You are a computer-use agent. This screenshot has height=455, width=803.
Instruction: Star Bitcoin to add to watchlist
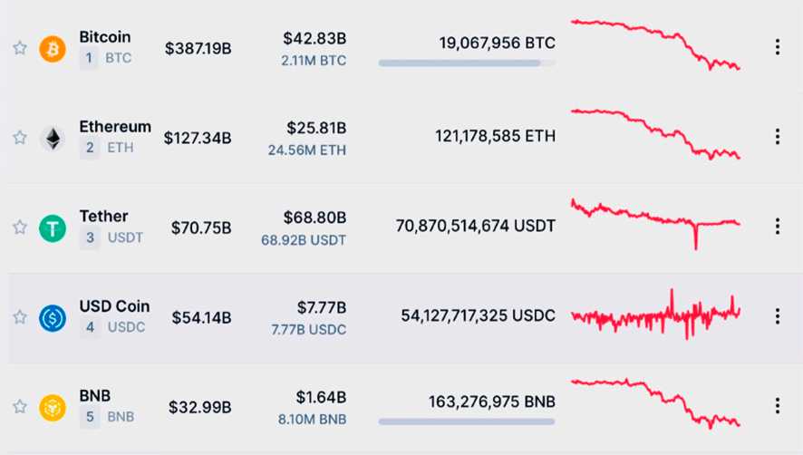coord(19,48)
